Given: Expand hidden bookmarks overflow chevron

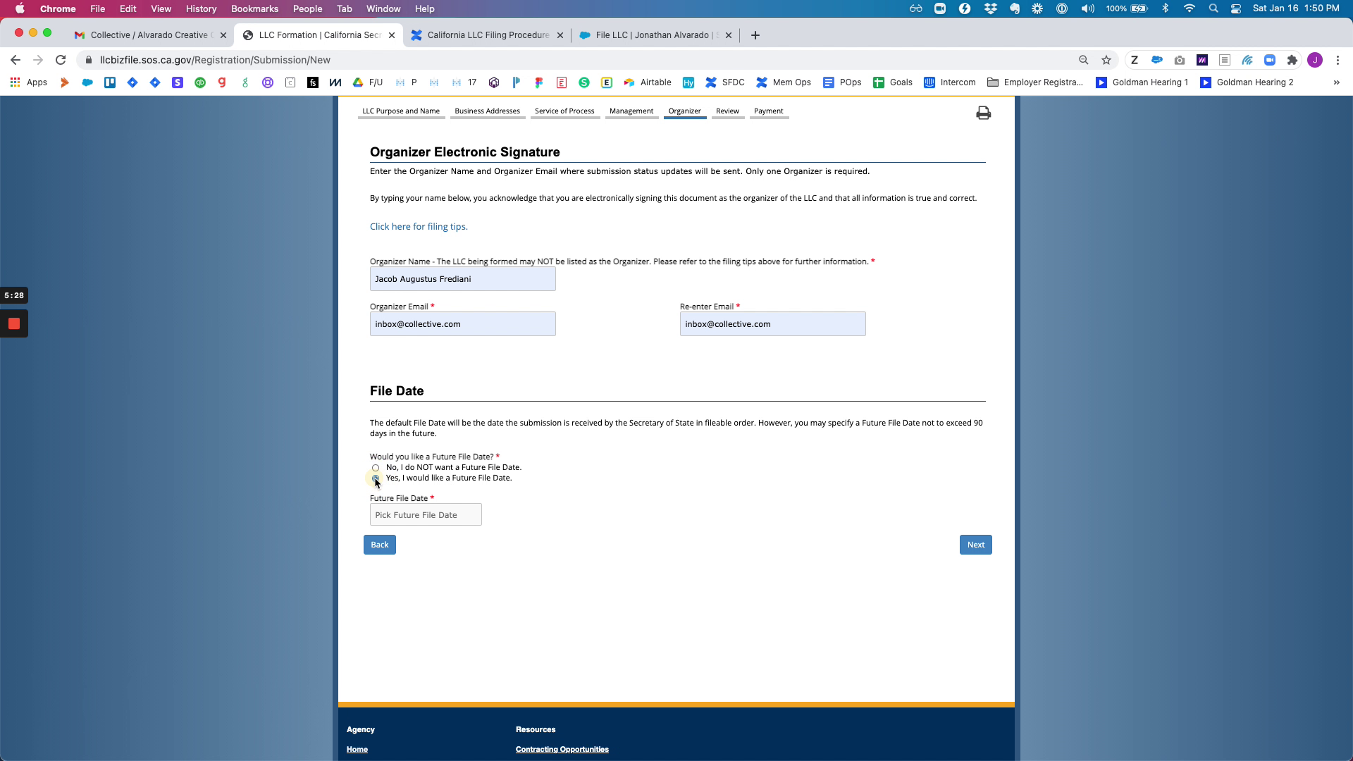Looking at the screenshot, I should [x=1336, y=82].
